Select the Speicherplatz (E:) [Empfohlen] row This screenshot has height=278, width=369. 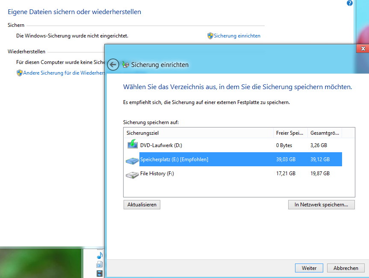pyautogui.click(x=233, y=159)
